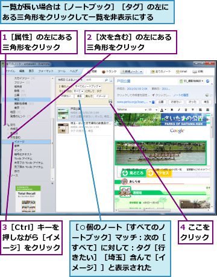
Task: Open the font color A picker
Action: click(163, 110)
